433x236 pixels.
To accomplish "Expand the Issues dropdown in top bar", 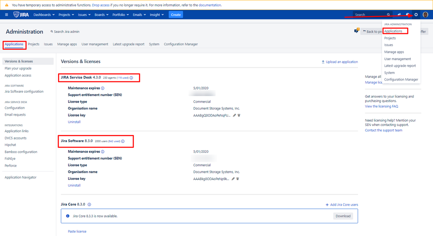I will point(84,15).
